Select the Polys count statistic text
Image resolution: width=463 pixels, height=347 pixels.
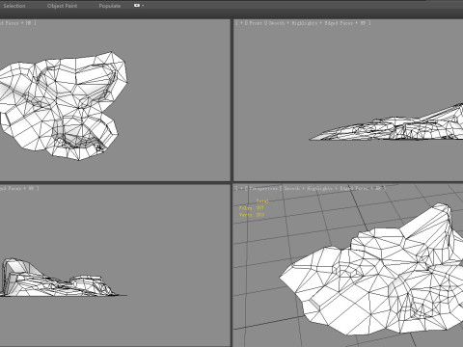pos(252,208)
